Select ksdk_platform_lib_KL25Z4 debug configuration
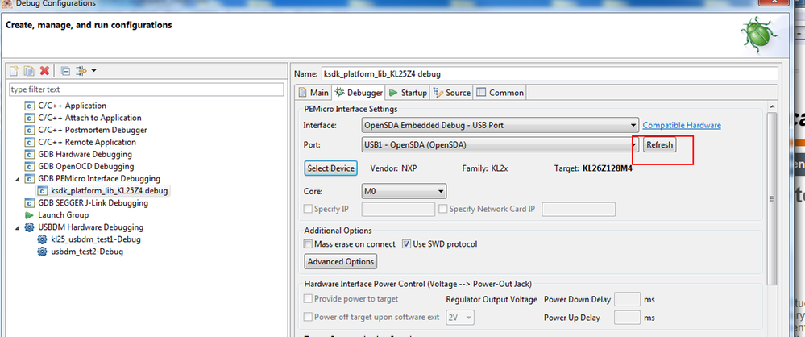805x337 pixels. pyautogui.click(x=109, y=190)
